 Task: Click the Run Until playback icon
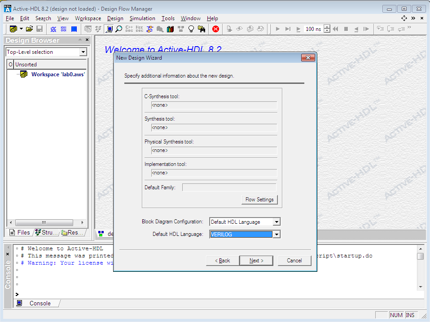pyautogui.click(x=288, y=29)
